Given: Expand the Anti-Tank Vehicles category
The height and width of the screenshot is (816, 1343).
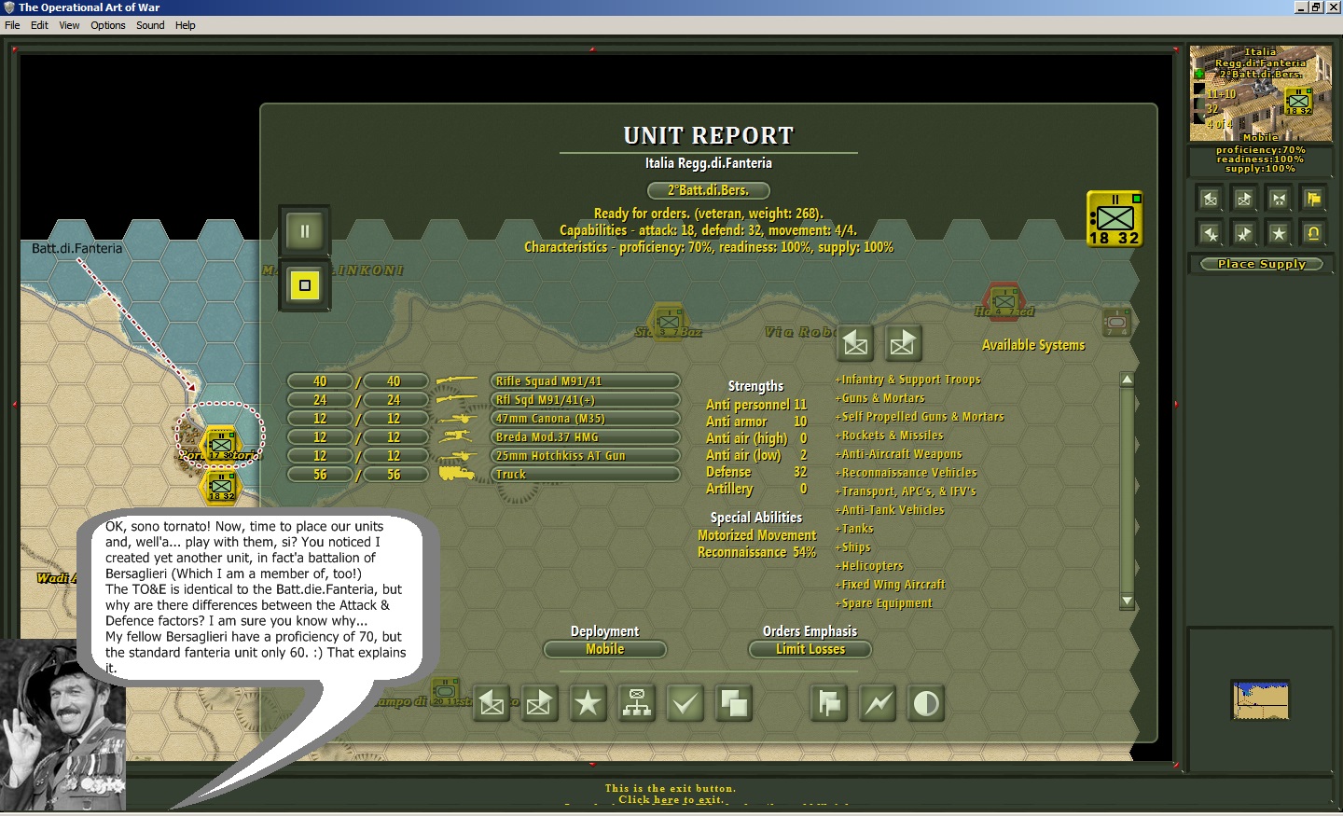Looking at the screenshot, I should pos(890,510).
